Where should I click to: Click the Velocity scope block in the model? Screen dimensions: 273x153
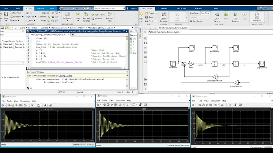pyautogui.click(x=236, y=47)
